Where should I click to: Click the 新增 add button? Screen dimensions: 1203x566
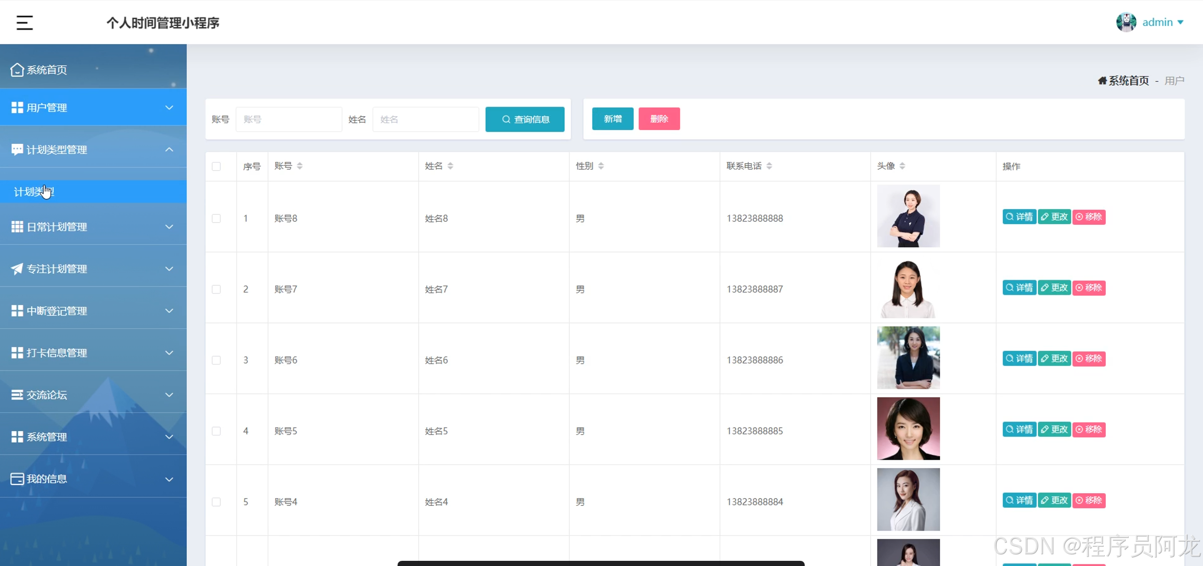click(613, 119)
